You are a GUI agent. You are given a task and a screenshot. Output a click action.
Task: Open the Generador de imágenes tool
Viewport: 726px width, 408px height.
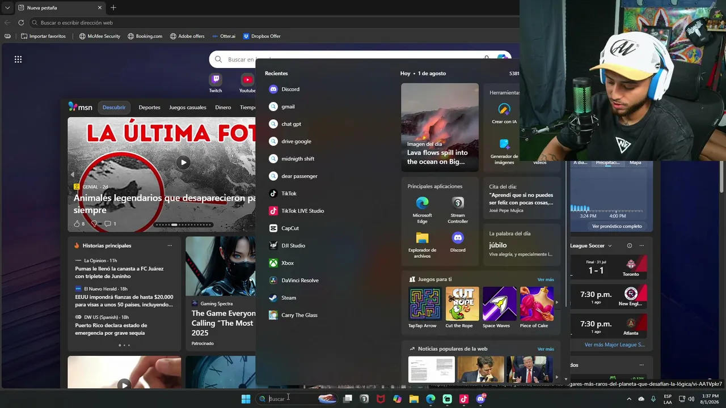point(504,151)
